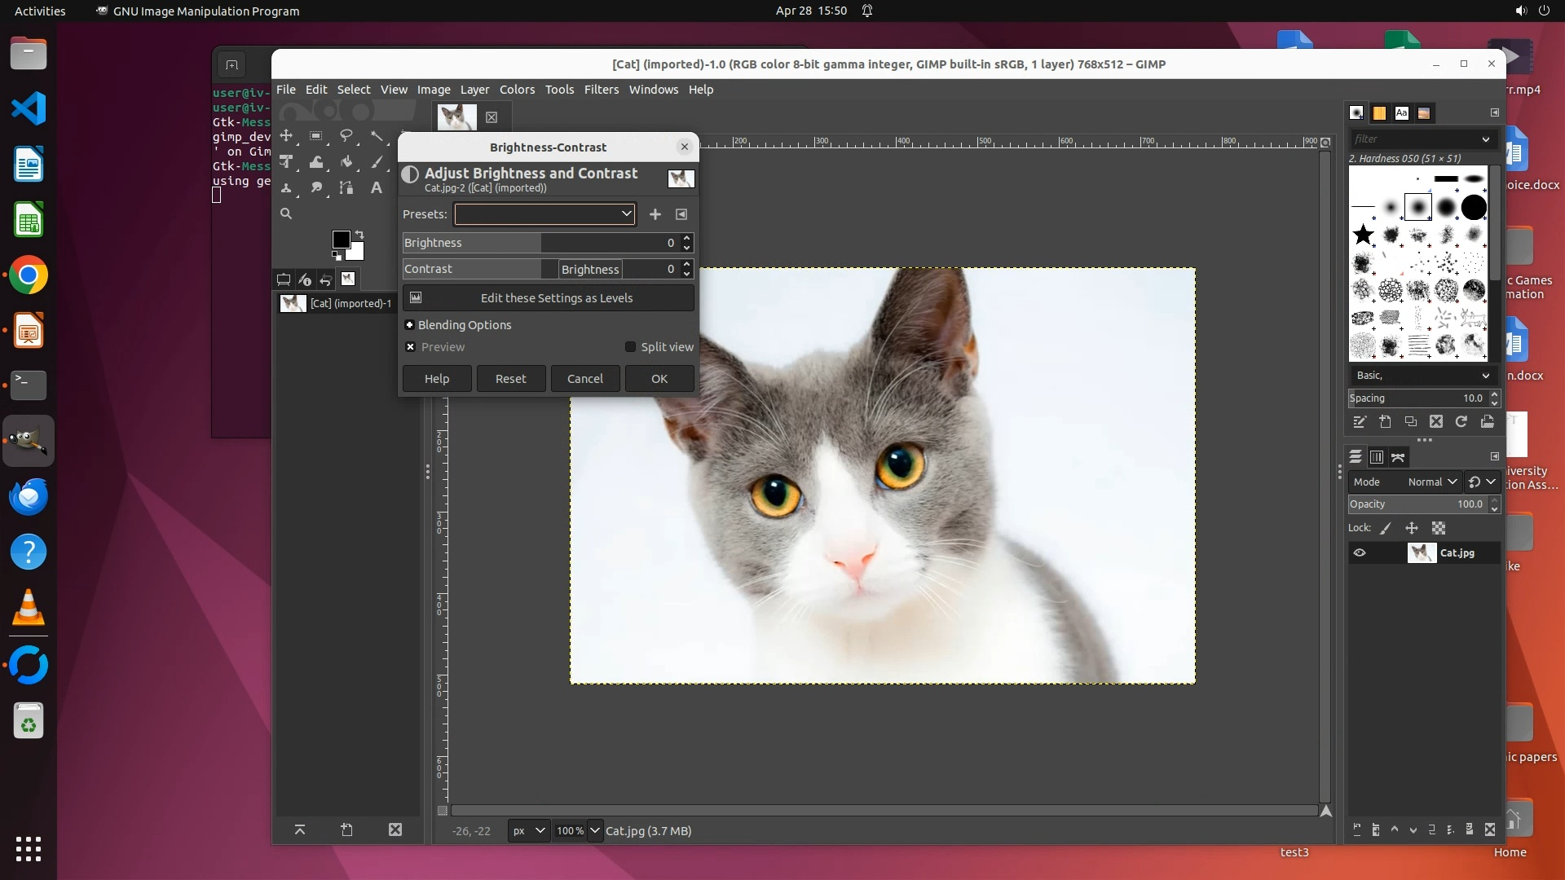This screenshot has height=880, width=1565.
Task: Open the Channels tab in layers dock
Action: tap(1377, 457)
